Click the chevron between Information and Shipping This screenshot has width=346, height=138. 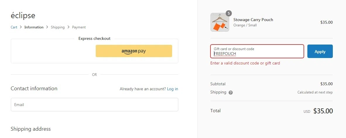click(47, 27)
